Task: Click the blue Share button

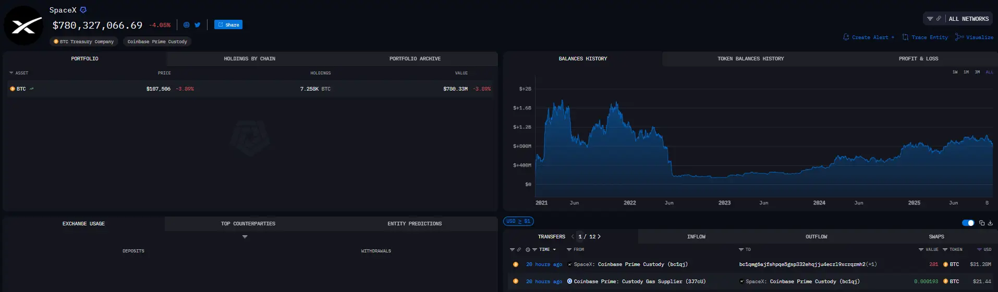Action: click(x=228, y=24)
